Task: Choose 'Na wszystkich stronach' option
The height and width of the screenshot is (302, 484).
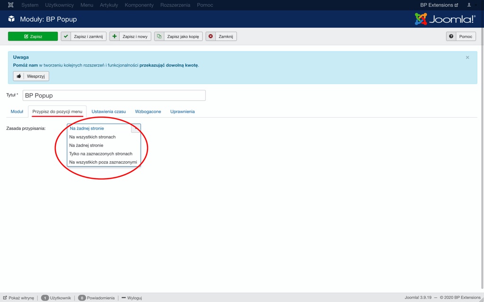Action: coord(93,137)
